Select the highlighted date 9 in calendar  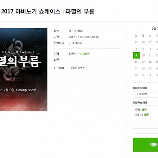136,55
